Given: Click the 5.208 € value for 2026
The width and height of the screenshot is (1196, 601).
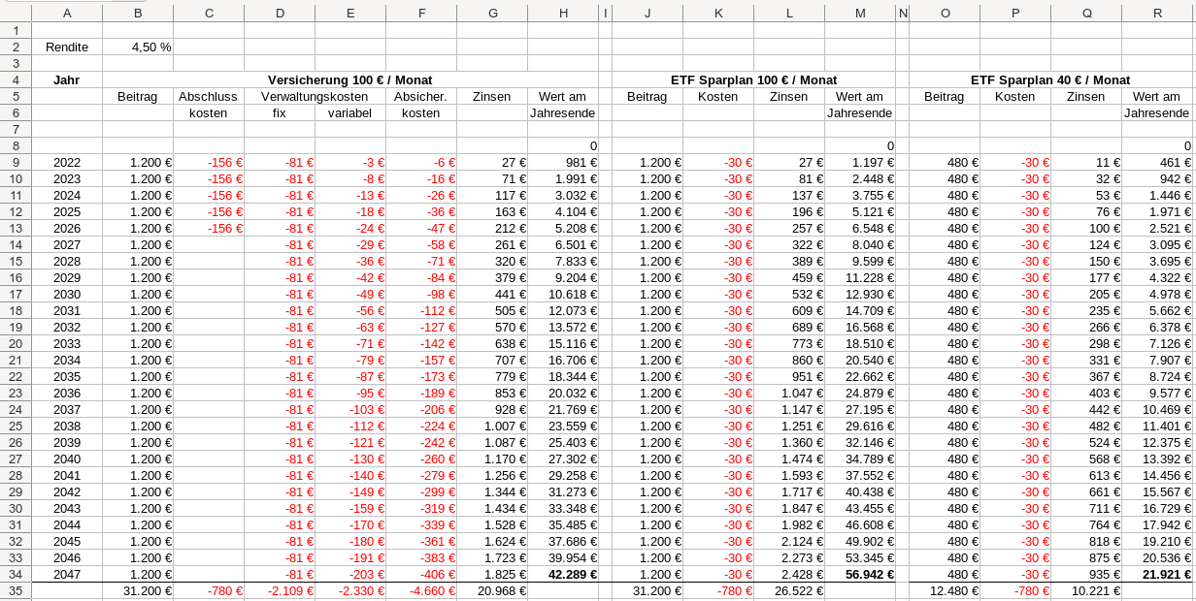Looking at the screenshot, I should pyautogui.click(x=563, y=228).
